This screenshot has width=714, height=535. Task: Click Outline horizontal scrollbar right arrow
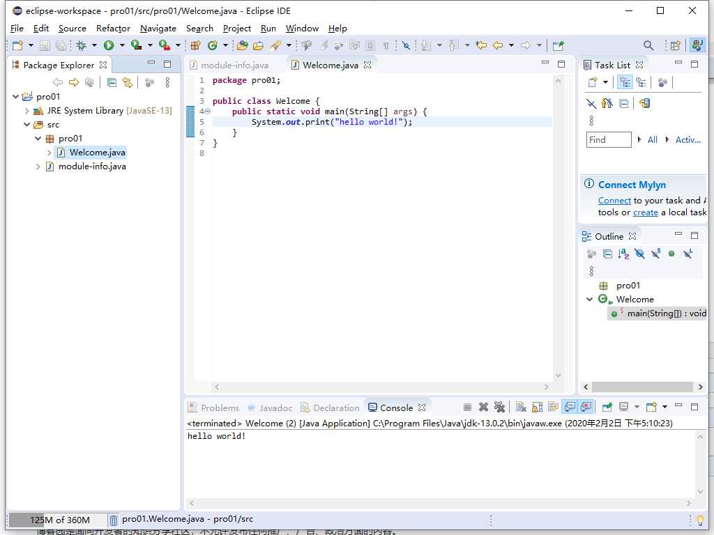pos(700,387)
